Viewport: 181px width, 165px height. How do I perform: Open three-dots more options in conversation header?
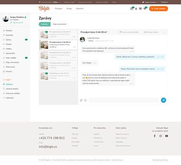[x=164, y=32]
